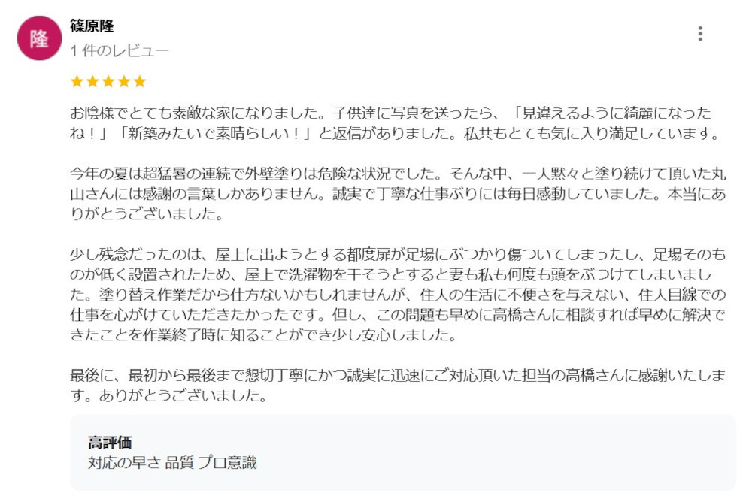752x496 pixels.
Task: Click the pink 隆 profile avatar
Action: (x=39, y=38)
